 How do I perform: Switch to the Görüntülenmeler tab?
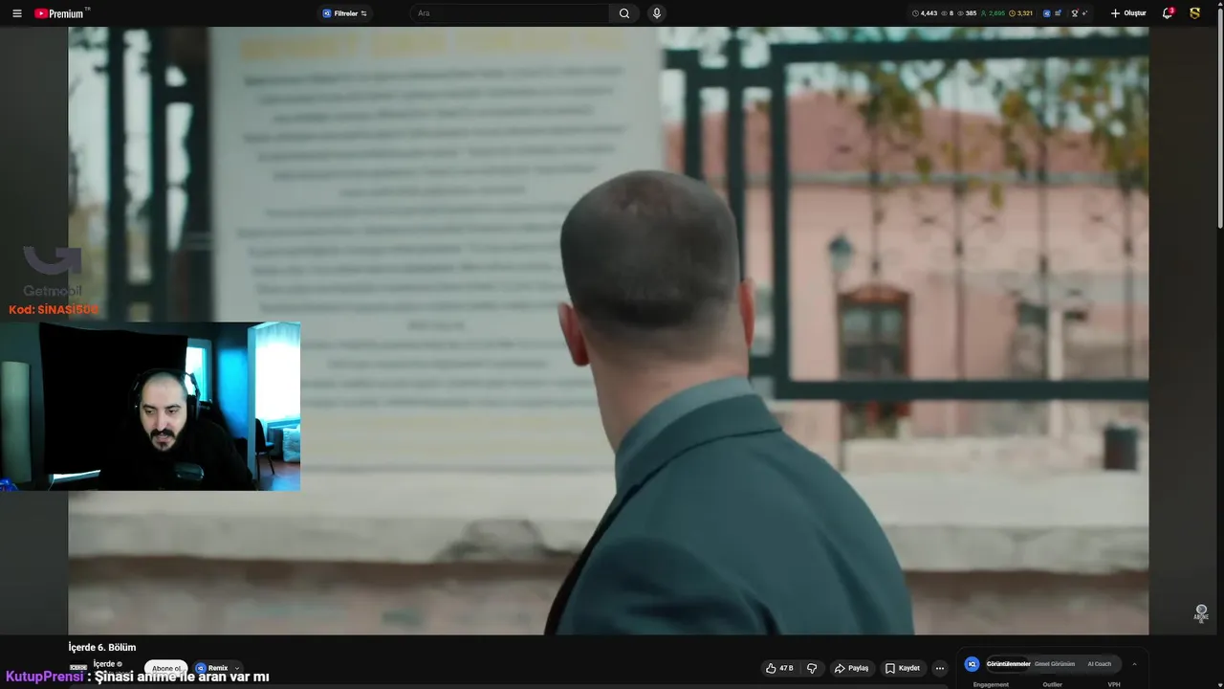pyautogui.click(x=1008, y=664)
